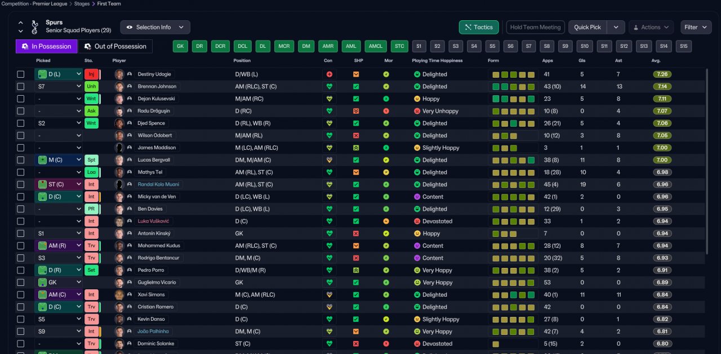Select the S15 substitute slot
721x354 pixels.
684,46
